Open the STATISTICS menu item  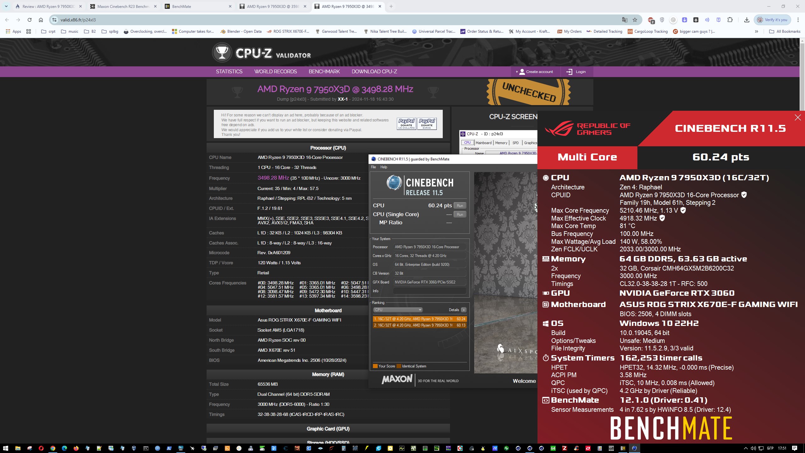229,72
